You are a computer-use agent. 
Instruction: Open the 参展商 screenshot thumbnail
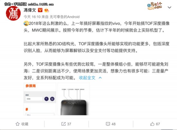40,99
